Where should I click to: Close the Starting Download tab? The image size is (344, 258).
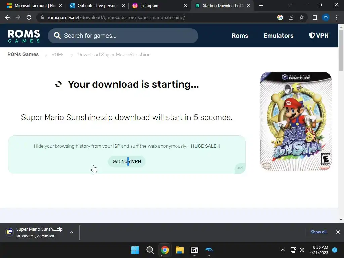pyautogui.click(x=248, y=6)
